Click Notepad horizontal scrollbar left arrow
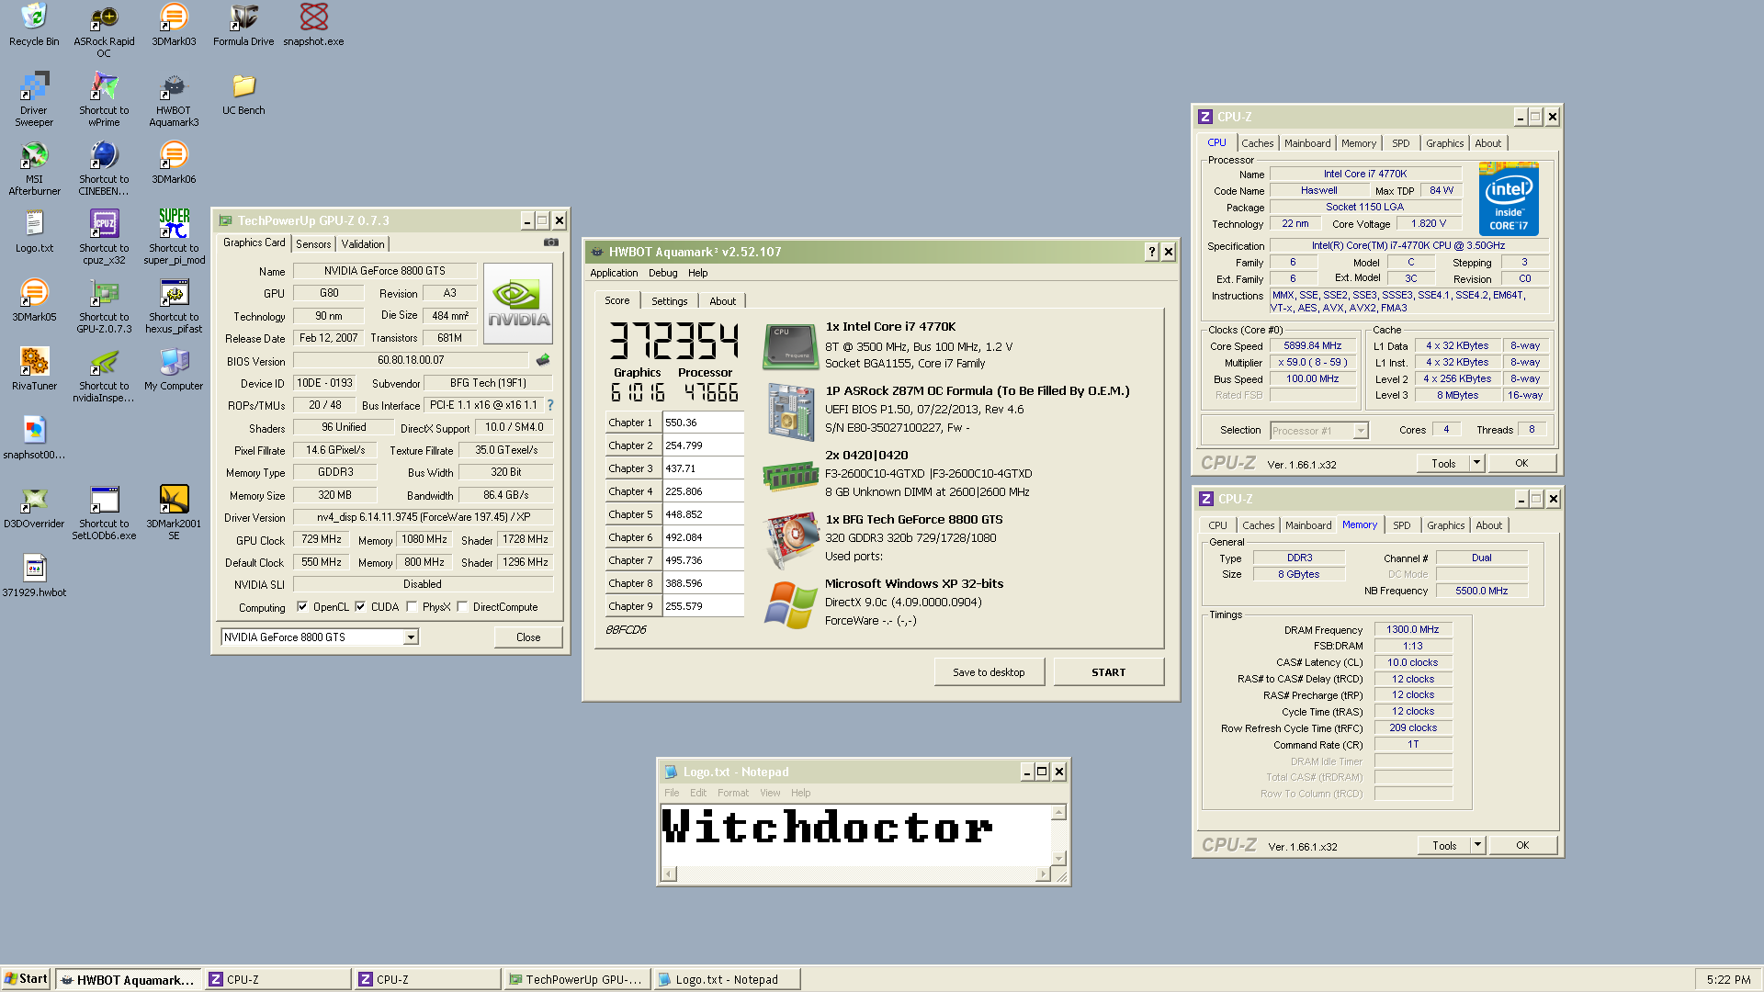 [x=669, y=874]
